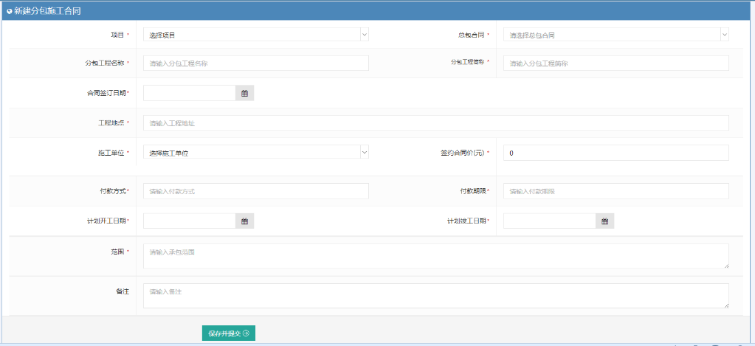The height and width of the screenshot is (346, 755).
Task: Expand the 项目 dropdown (选择项目)
Action: point(255,35)
